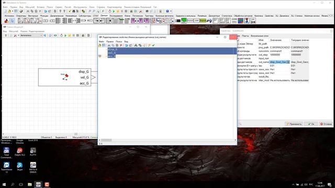Screen dimensions: 335x188
Task: Confirm edits with the green checkmark icon
Action: coord(153,45)
